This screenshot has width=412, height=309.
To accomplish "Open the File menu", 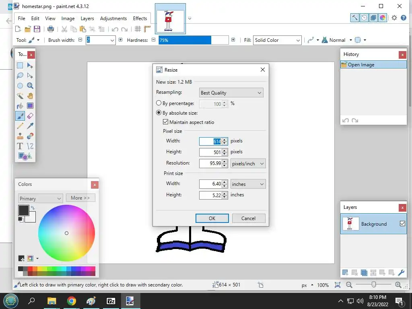I will click(x=22, y=19).
